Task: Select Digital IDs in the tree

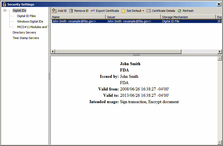Action: point(19,10)
